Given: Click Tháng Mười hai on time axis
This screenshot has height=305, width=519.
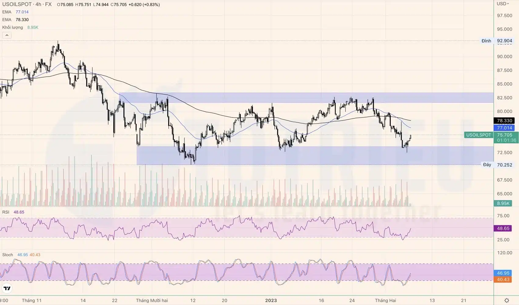Looking at the screenshot, I should pos(152,300).
